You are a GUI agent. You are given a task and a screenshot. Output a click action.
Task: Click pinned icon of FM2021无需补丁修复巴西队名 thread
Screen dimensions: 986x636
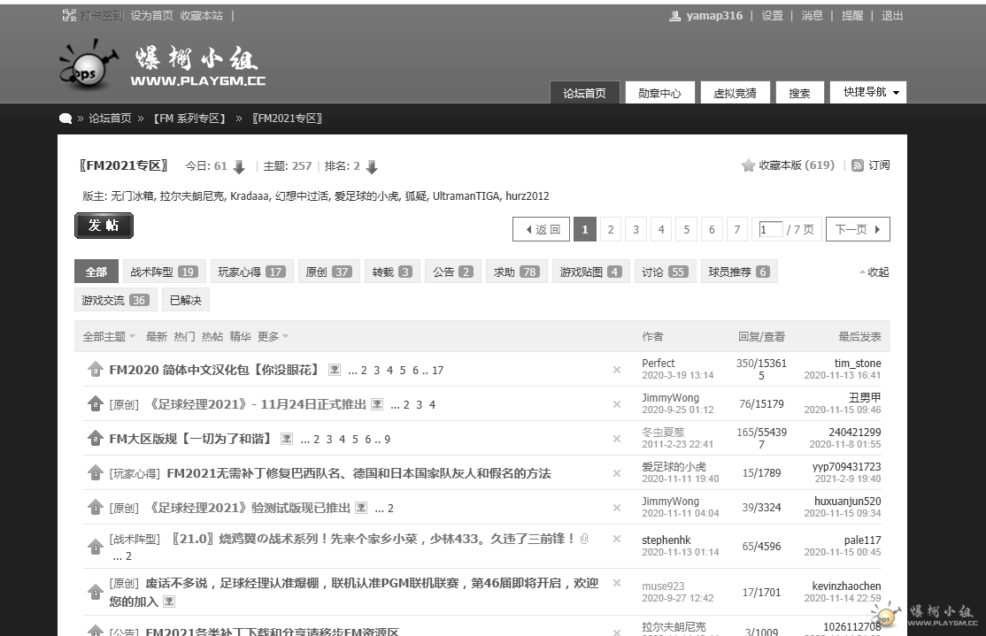click(x=95, y=472)
